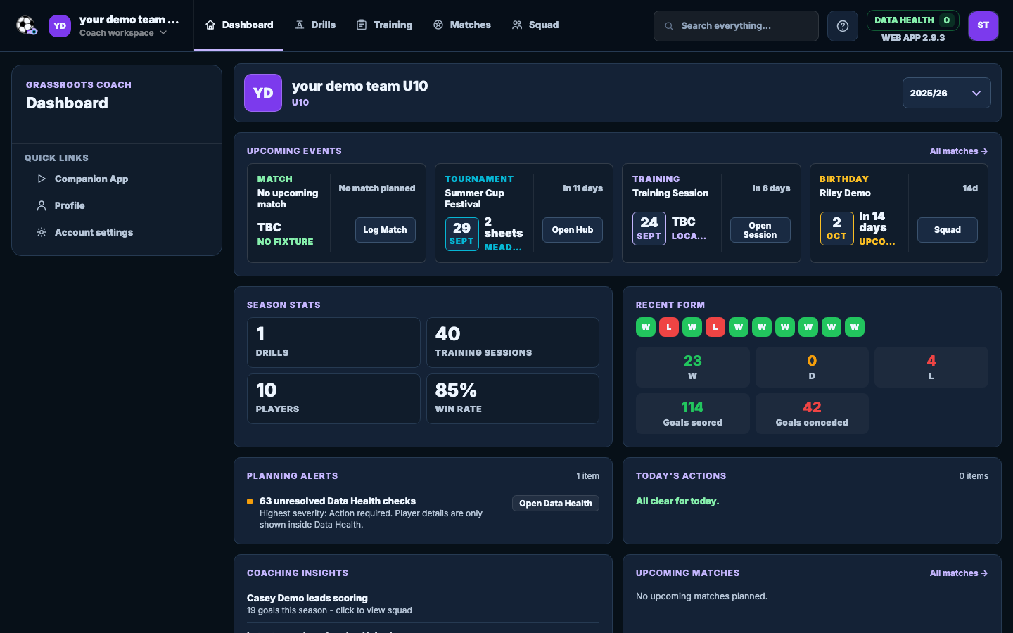Switch to the Dashboard tab
Screen dimensions: 1013x633
238,25
